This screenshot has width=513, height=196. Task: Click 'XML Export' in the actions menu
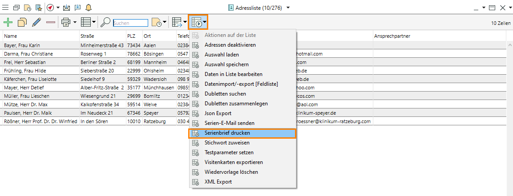click(x=218, y=182)
